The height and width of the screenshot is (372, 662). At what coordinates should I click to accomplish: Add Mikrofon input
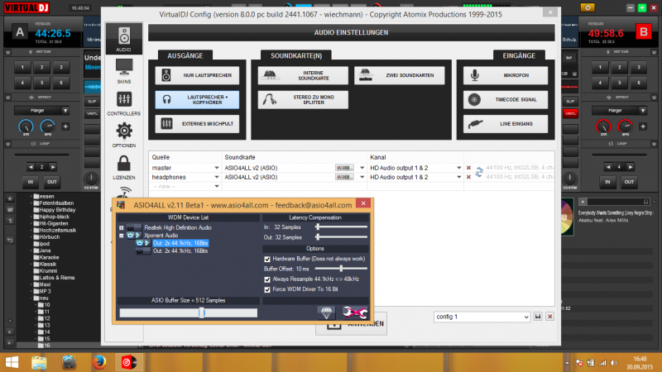click(506, 75)
